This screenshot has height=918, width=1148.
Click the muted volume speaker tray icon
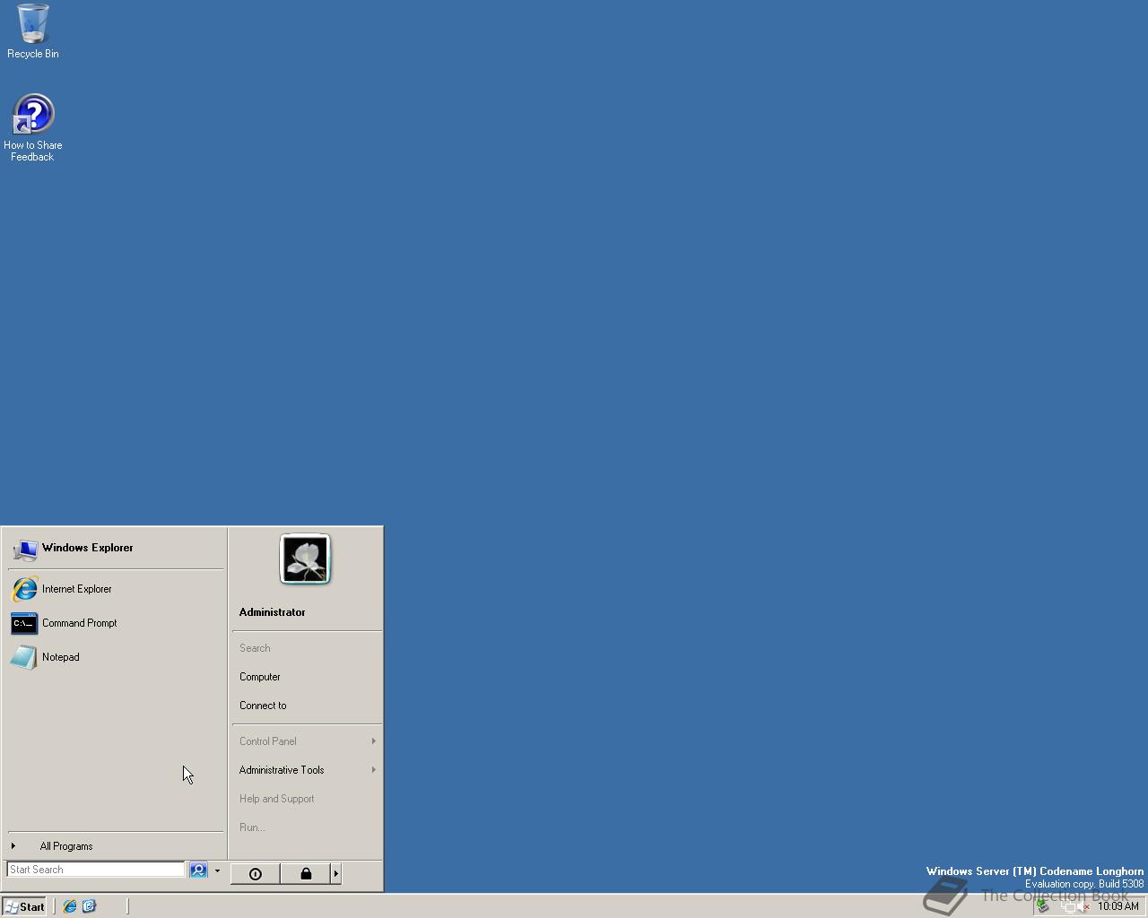1083,907
